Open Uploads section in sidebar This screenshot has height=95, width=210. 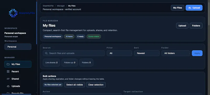18,86
